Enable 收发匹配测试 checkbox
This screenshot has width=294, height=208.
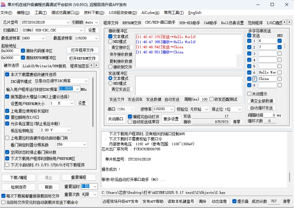click(x=212, y=99)
